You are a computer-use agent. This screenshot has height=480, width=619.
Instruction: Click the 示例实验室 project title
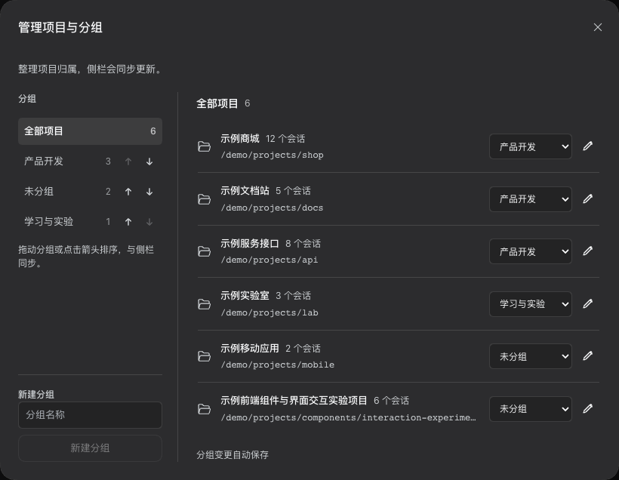[245, 296]
